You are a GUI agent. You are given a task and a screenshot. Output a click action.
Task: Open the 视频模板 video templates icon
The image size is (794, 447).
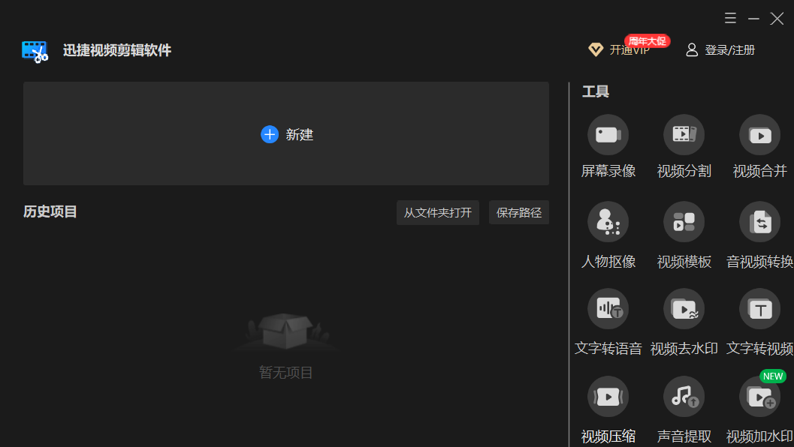(684, 222)
